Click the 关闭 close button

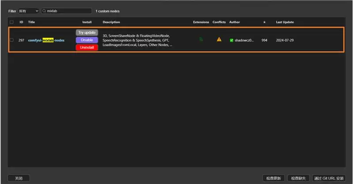tap(19, 178)
